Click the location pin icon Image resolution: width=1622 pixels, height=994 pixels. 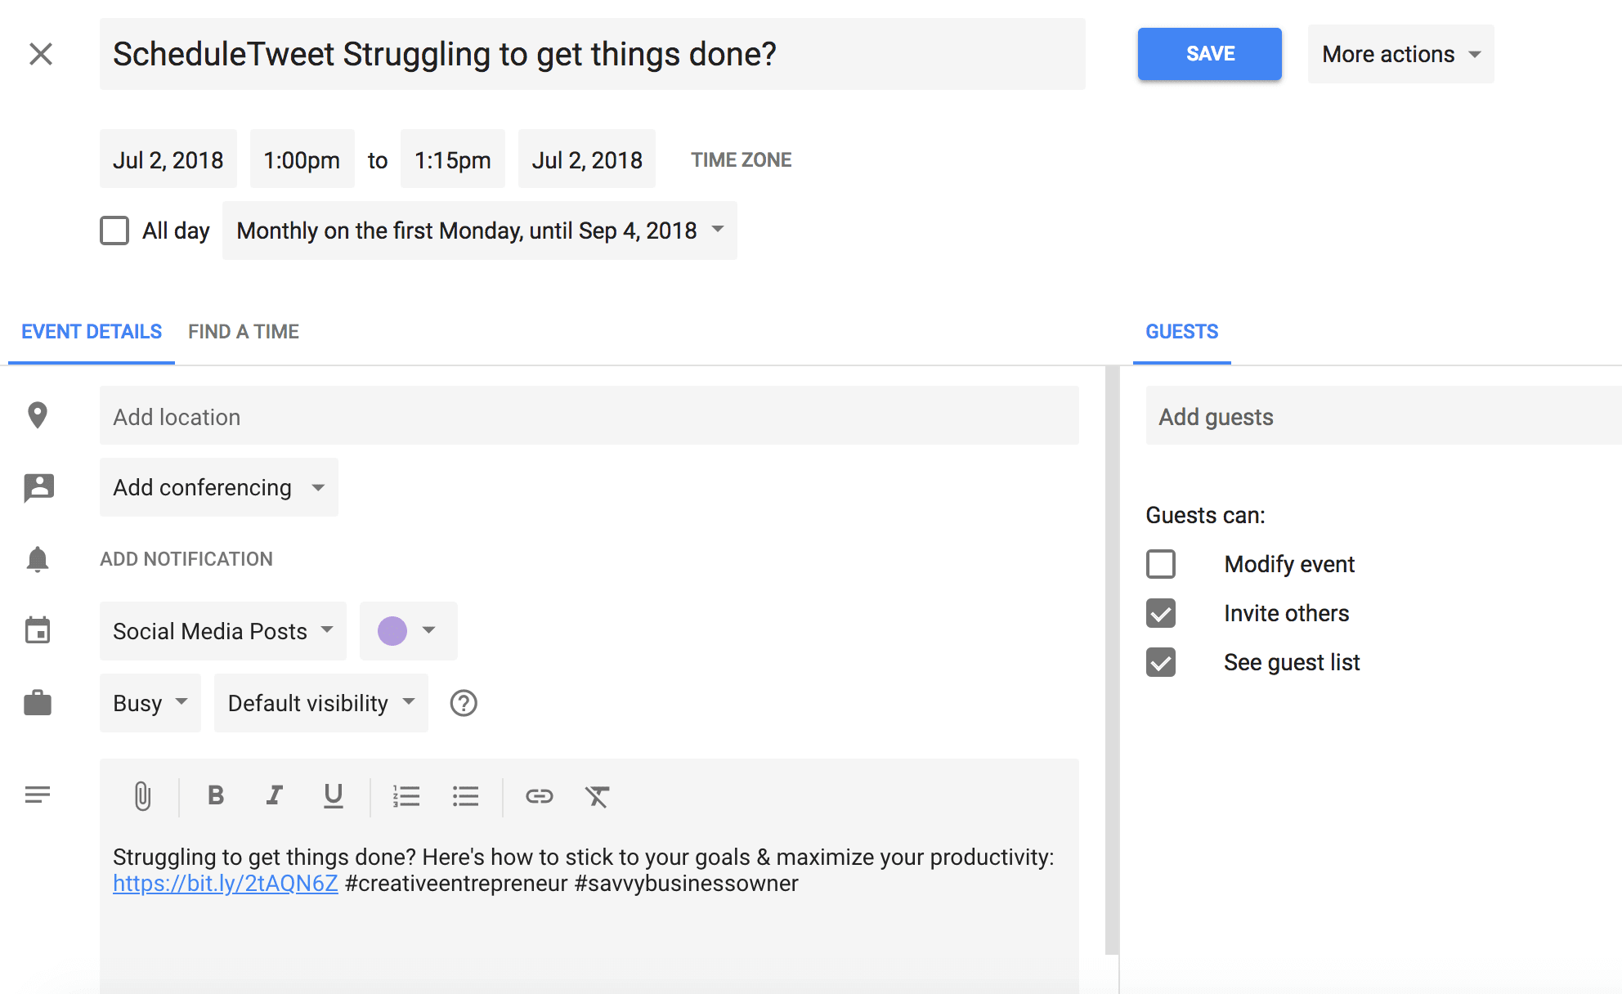[x=38, y=415]
